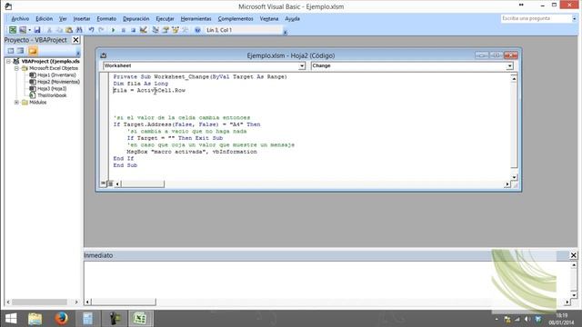
Task: Click the code window vertical scrollbar down arrow
Action: pos(514,177)
